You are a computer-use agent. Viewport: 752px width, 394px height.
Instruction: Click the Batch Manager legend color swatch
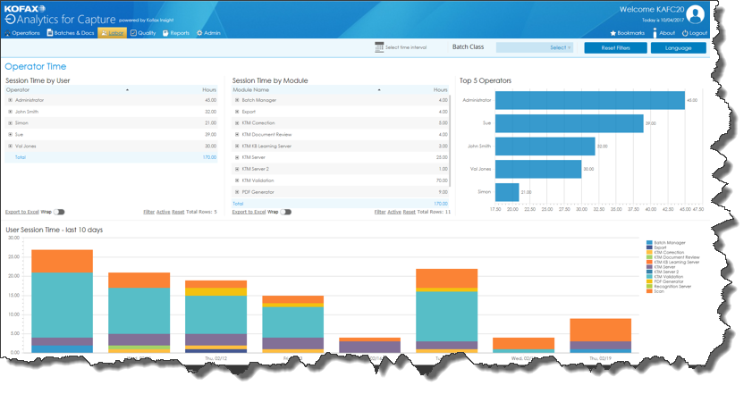click(649, 243)
